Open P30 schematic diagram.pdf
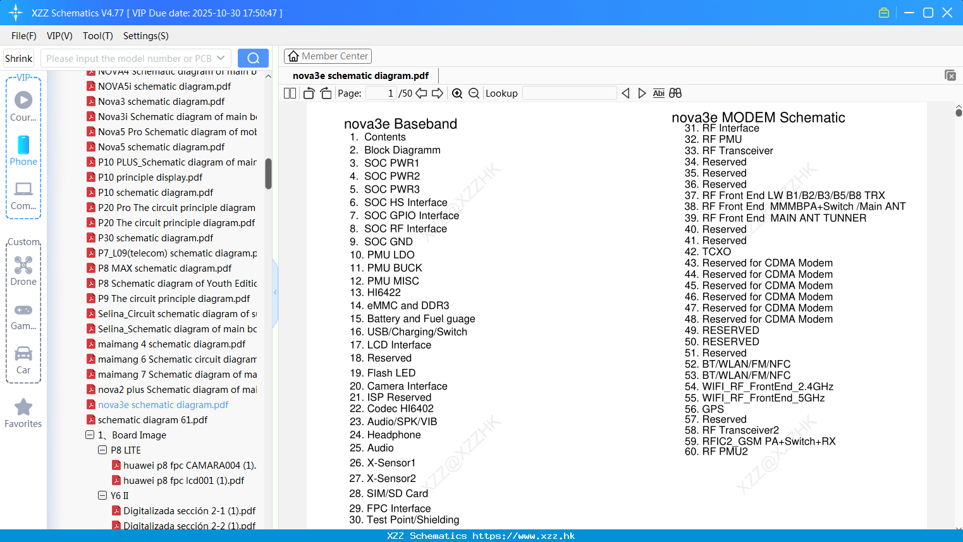The image size is (963, 542). tap(156, 238)
